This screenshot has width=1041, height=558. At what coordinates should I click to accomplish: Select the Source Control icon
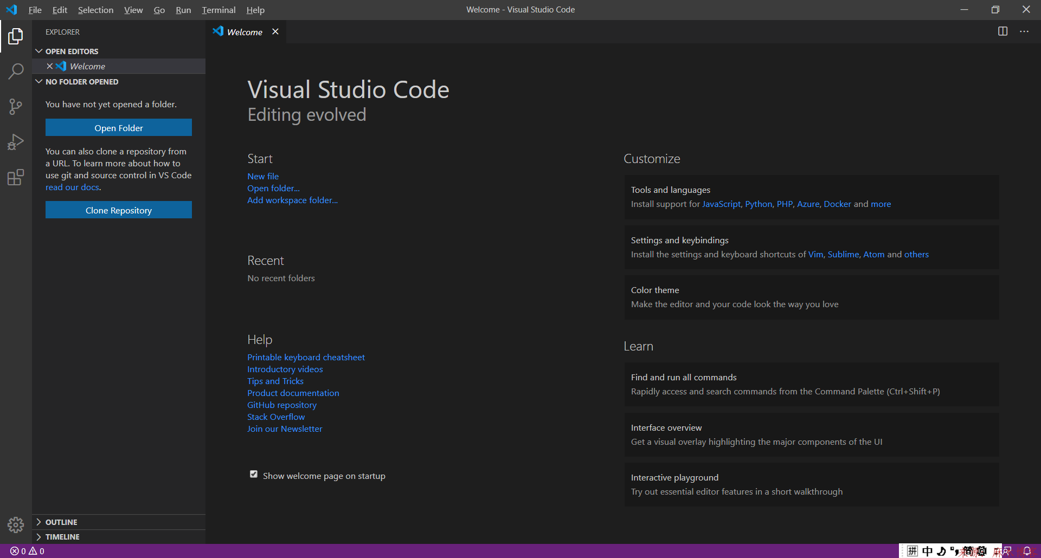click(x=16, y=106)
